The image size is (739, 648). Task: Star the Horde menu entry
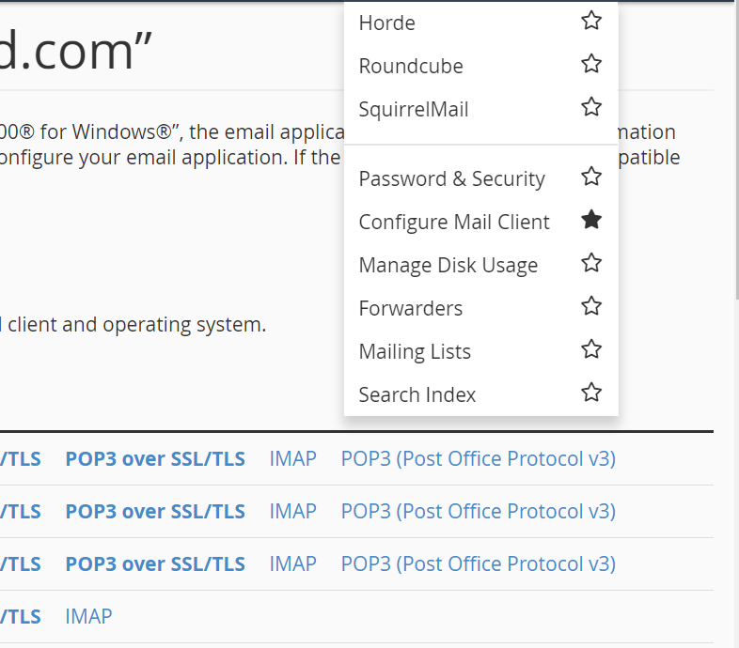(x=590, y=21)
